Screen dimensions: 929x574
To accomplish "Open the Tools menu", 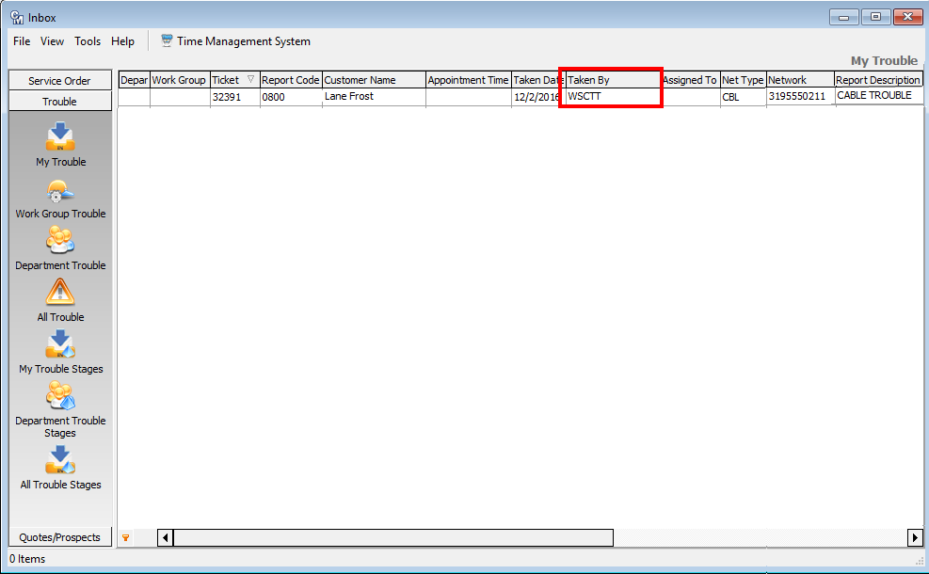I will point(88,40).
